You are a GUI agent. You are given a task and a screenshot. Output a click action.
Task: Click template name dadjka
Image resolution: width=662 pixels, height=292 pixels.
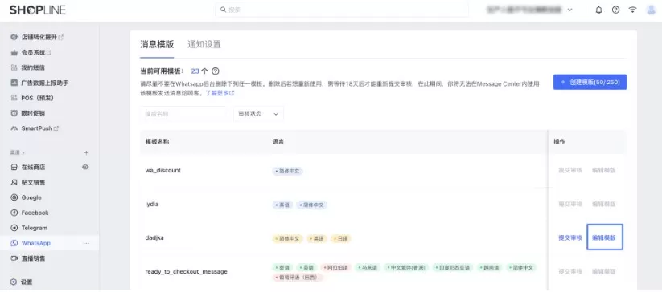click(154, 237)
